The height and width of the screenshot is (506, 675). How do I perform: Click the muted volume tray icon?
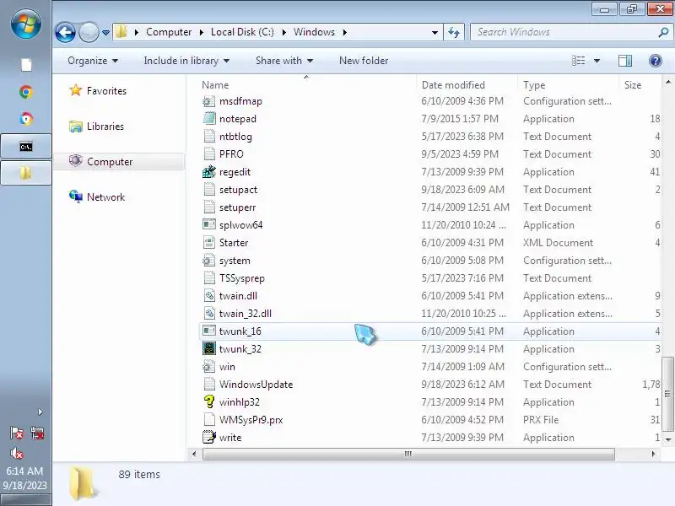16,453
